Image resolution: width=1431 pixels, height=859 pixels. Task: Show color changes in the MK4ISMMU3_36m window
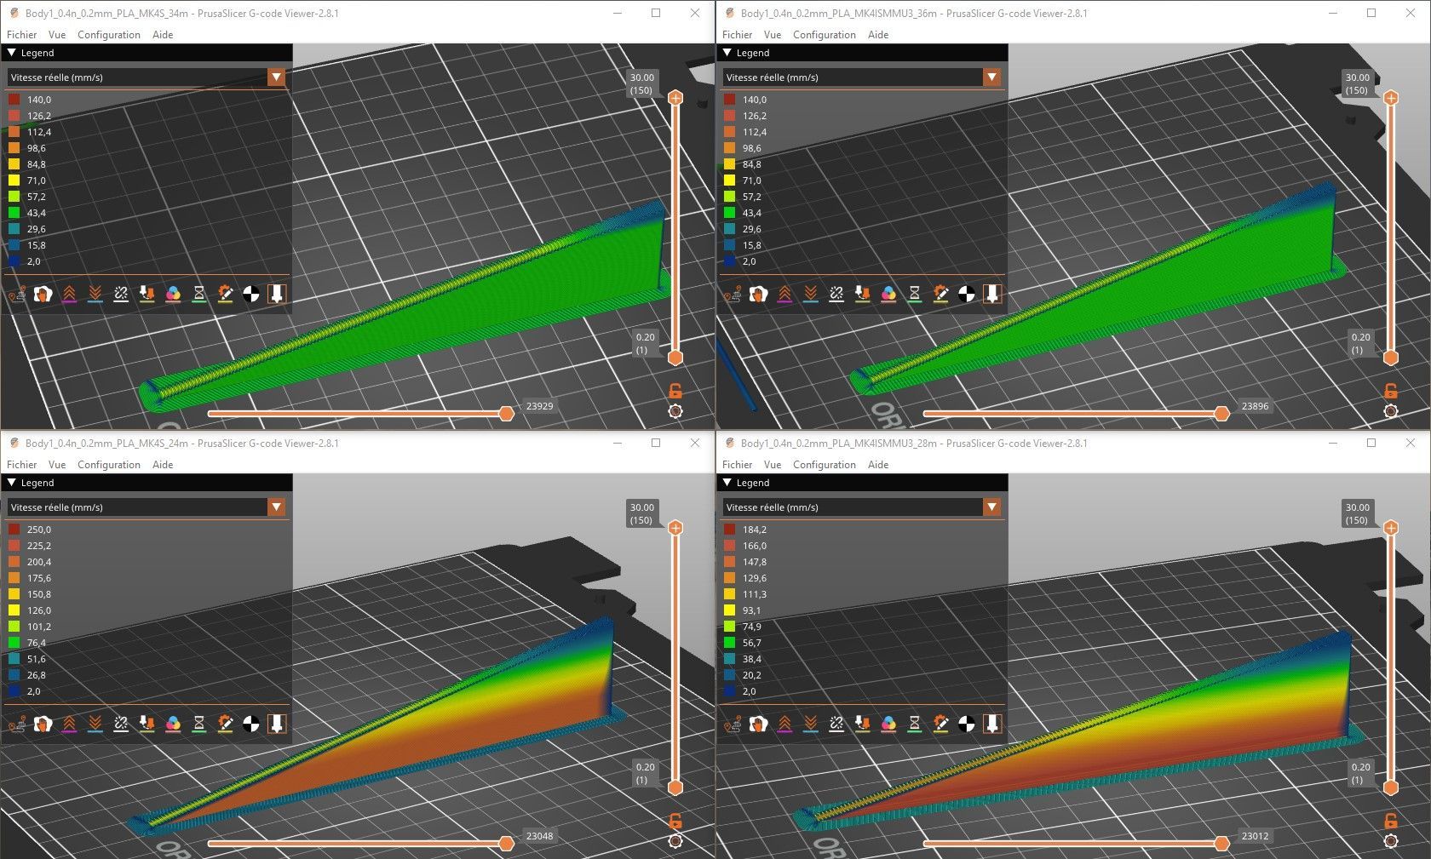888,295
